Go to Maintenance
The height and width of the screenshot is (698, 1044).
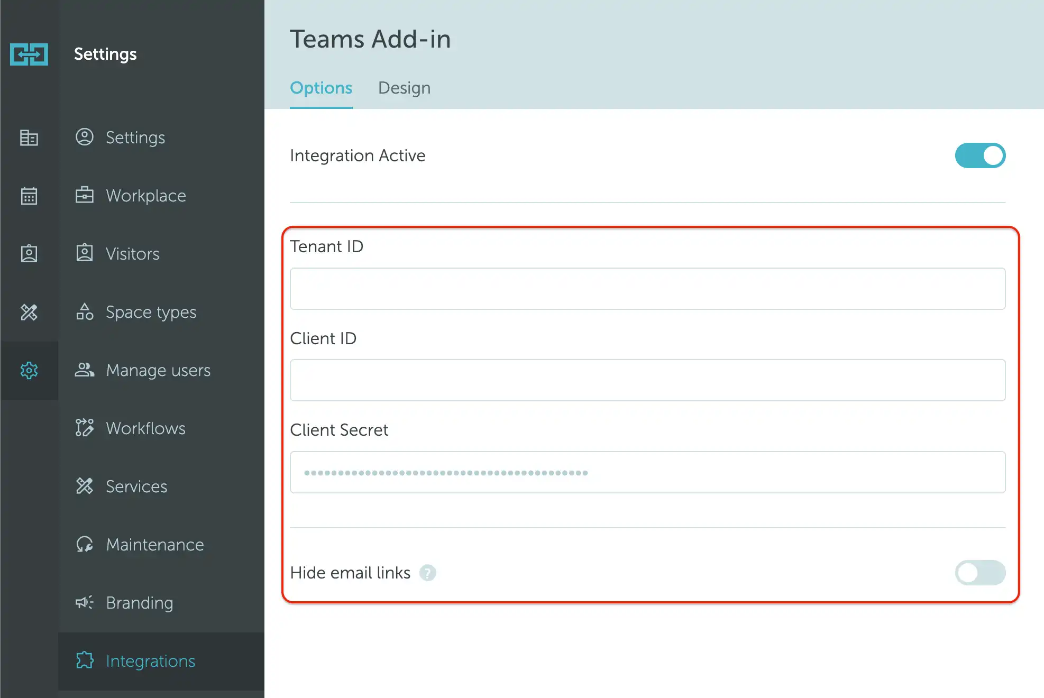point(161,545)
